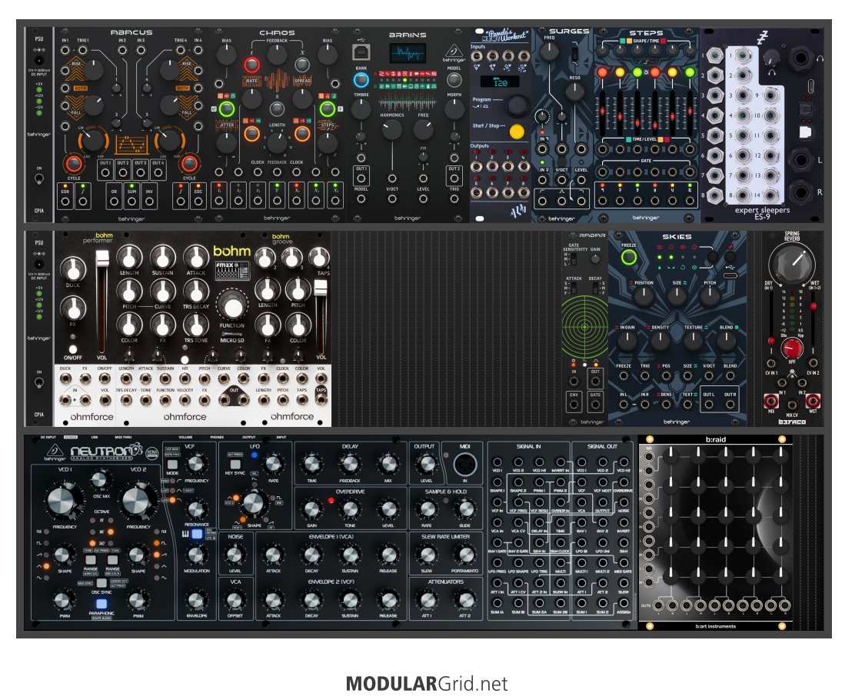
Task: Click the PORTAMENTO knob on Neutron
Action: 464,555
